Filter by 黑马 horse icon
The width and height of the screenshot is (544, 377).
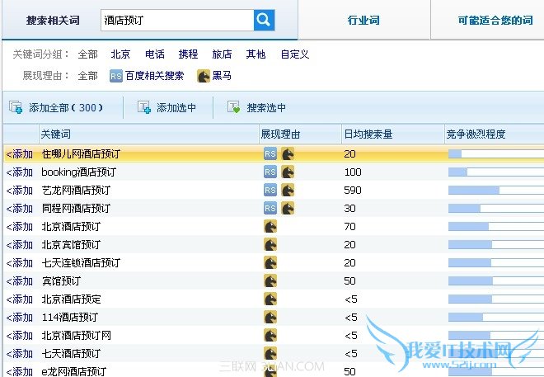pos(204,76)
